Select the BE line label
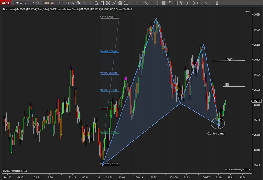The height and width of the screenshot is (180, 263). [x=227, y=85]
